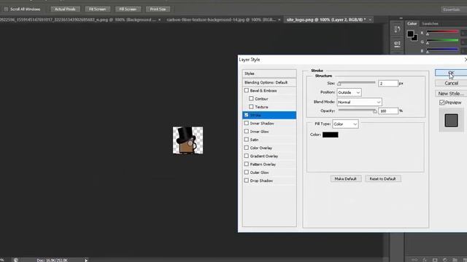Click Cancel in Layer Style dialog

451,83
